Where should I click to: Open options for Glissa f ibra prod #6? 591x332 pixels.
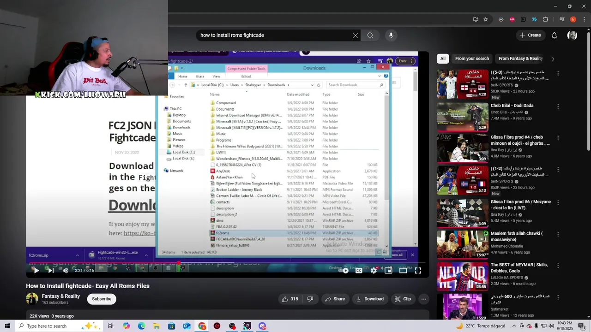point(558,202)
